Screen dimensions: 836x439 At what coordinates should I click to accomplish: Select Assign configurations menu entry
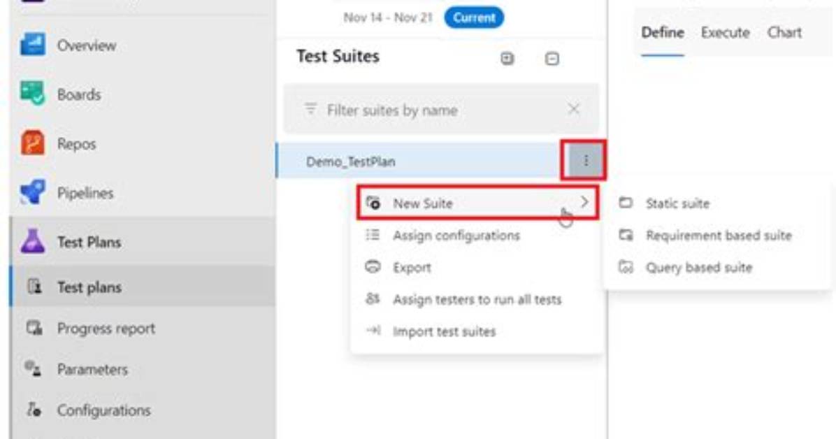(477, 235)
